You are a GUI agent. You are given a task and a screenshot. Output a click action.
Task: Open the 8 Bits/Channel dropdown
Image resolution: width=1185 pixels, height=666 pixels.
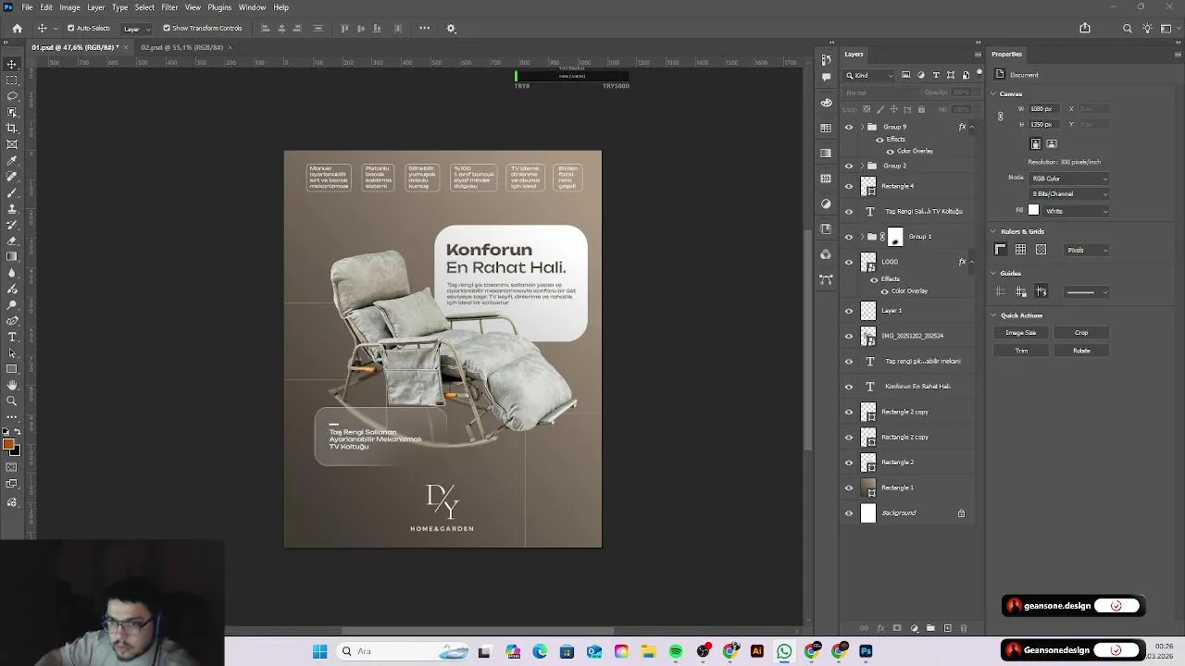[x=1069, y=194]
